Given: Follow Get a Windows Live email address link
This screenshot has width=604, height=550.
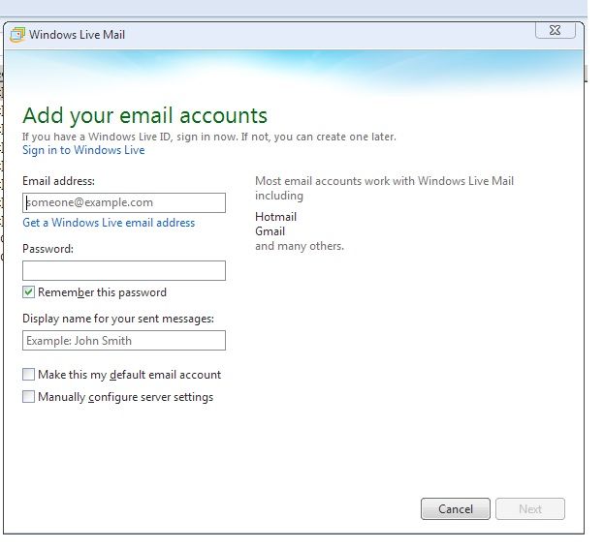Looking at the screenshot, I should click(x=109, y=223).
